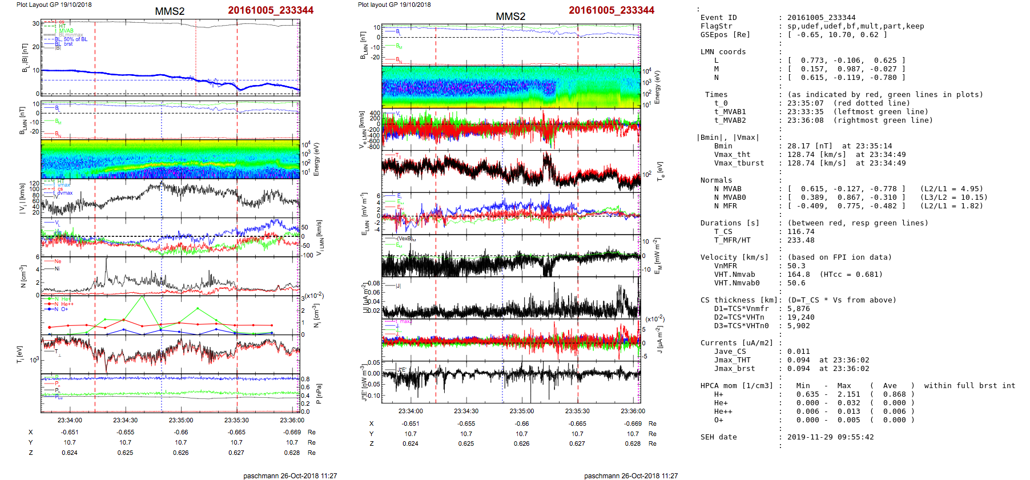Click the green He+ density peak in the left plot
The image size is (1030, 480).
(142, 297)
